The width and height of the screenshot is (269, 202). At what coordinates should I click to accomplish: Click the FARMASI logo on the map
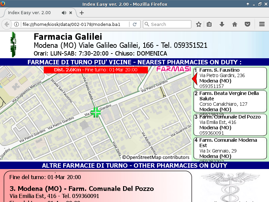174,69
